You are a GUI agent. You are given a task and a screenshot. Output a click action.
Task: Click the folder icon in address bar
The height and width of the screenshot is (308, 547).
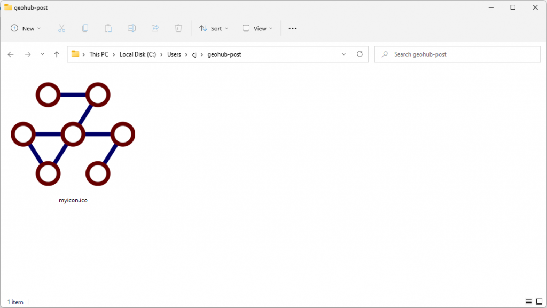[75, 54]
